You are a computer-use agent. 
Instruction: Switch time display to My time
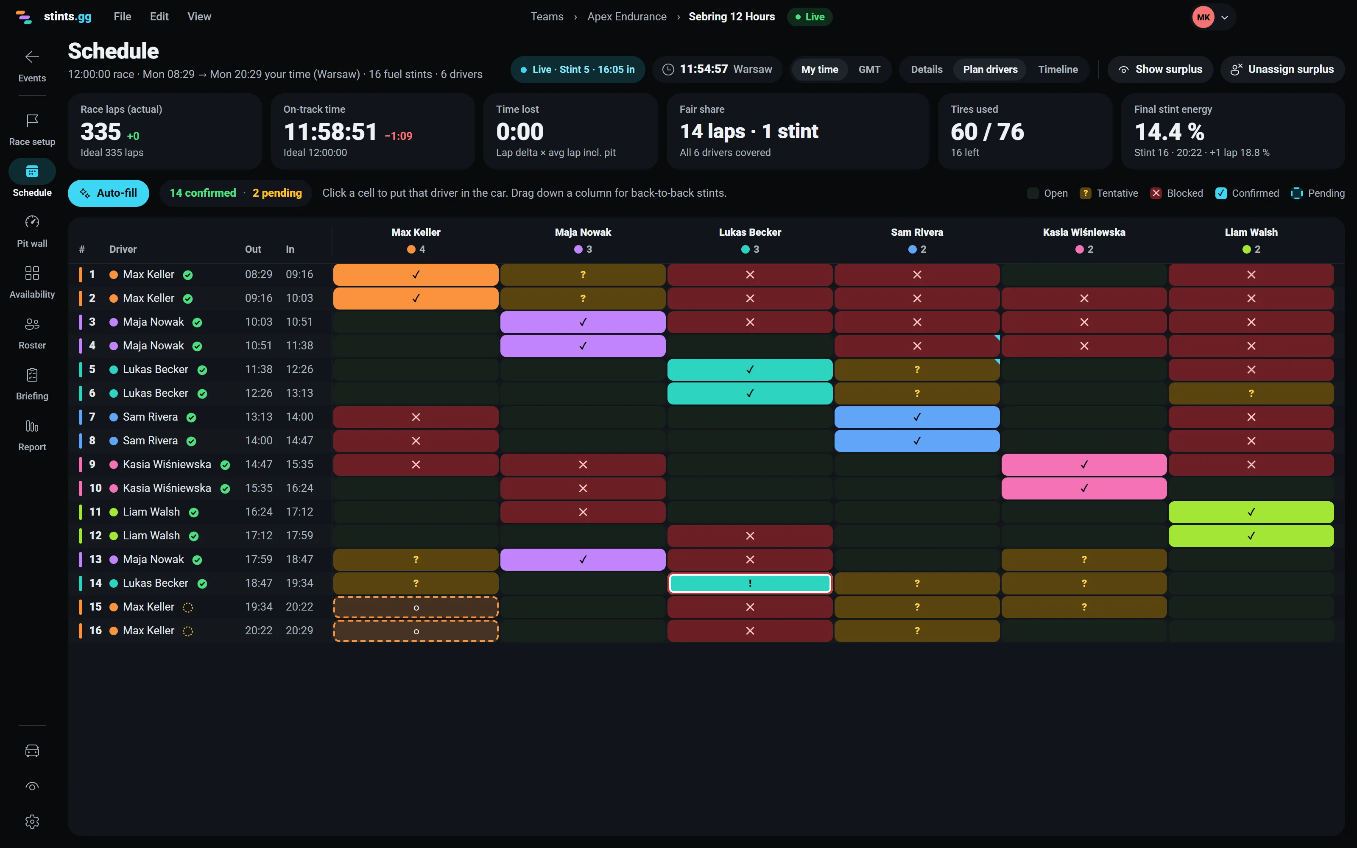(819, 70)
